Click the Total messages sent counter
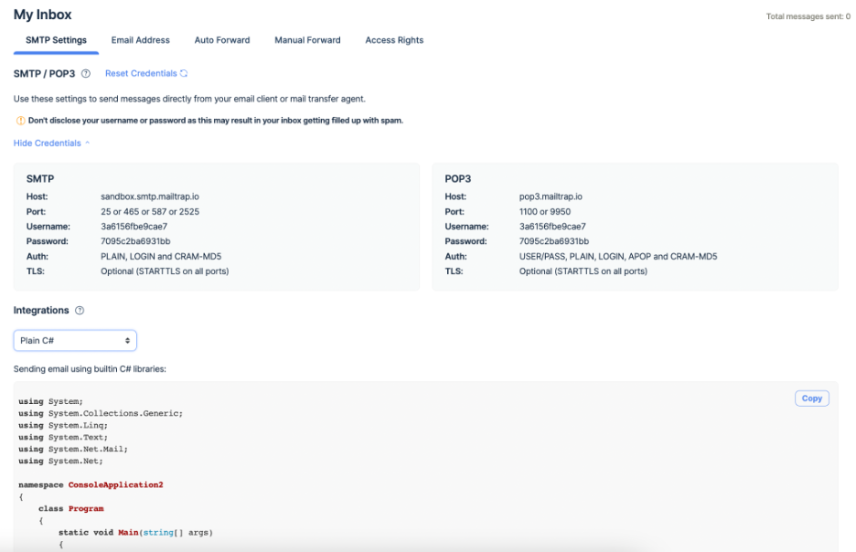 tap(808, 16)
